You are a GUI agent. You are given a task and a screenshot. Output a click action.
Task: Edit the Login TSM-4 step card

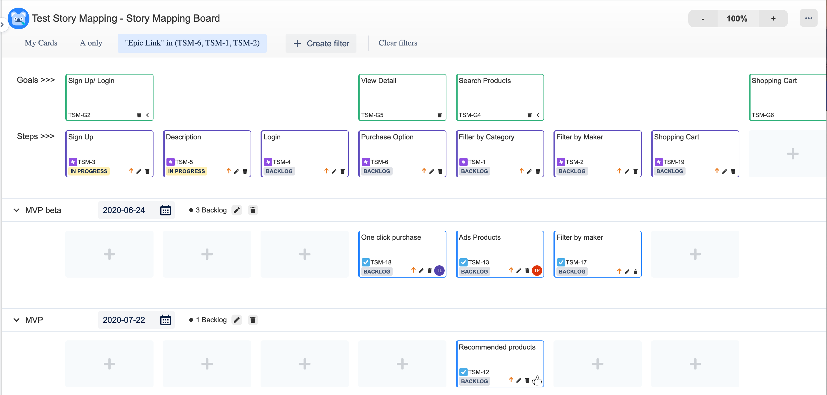tap(334, 171)
